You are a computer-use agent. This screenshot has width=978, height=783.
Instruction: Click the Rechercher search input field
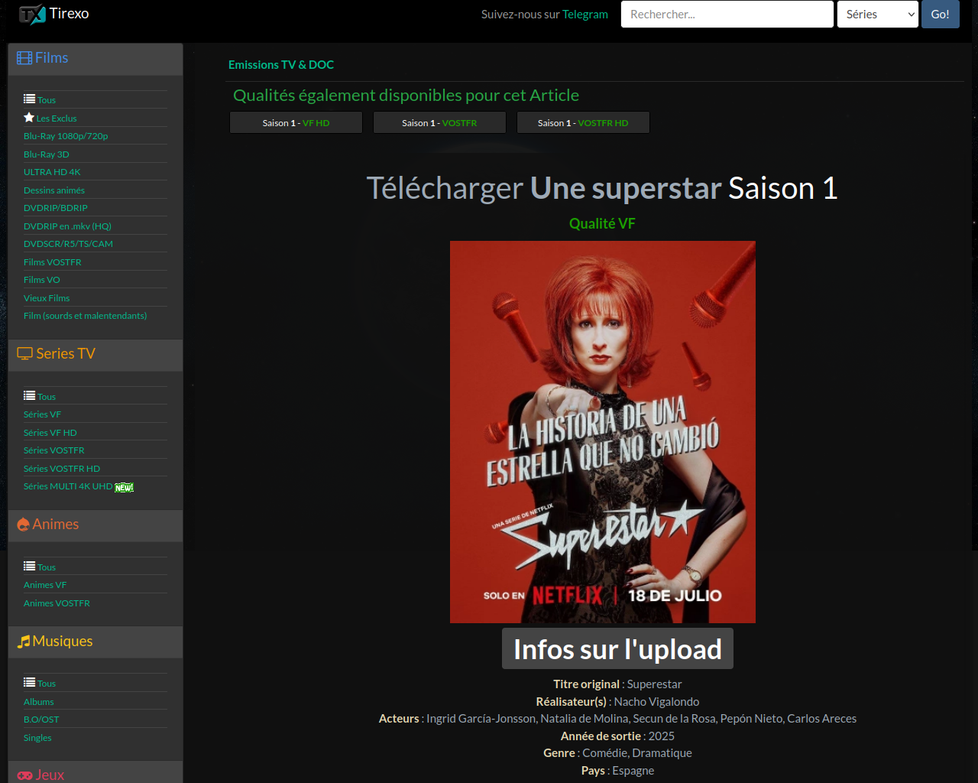click(x=727, y=14)
